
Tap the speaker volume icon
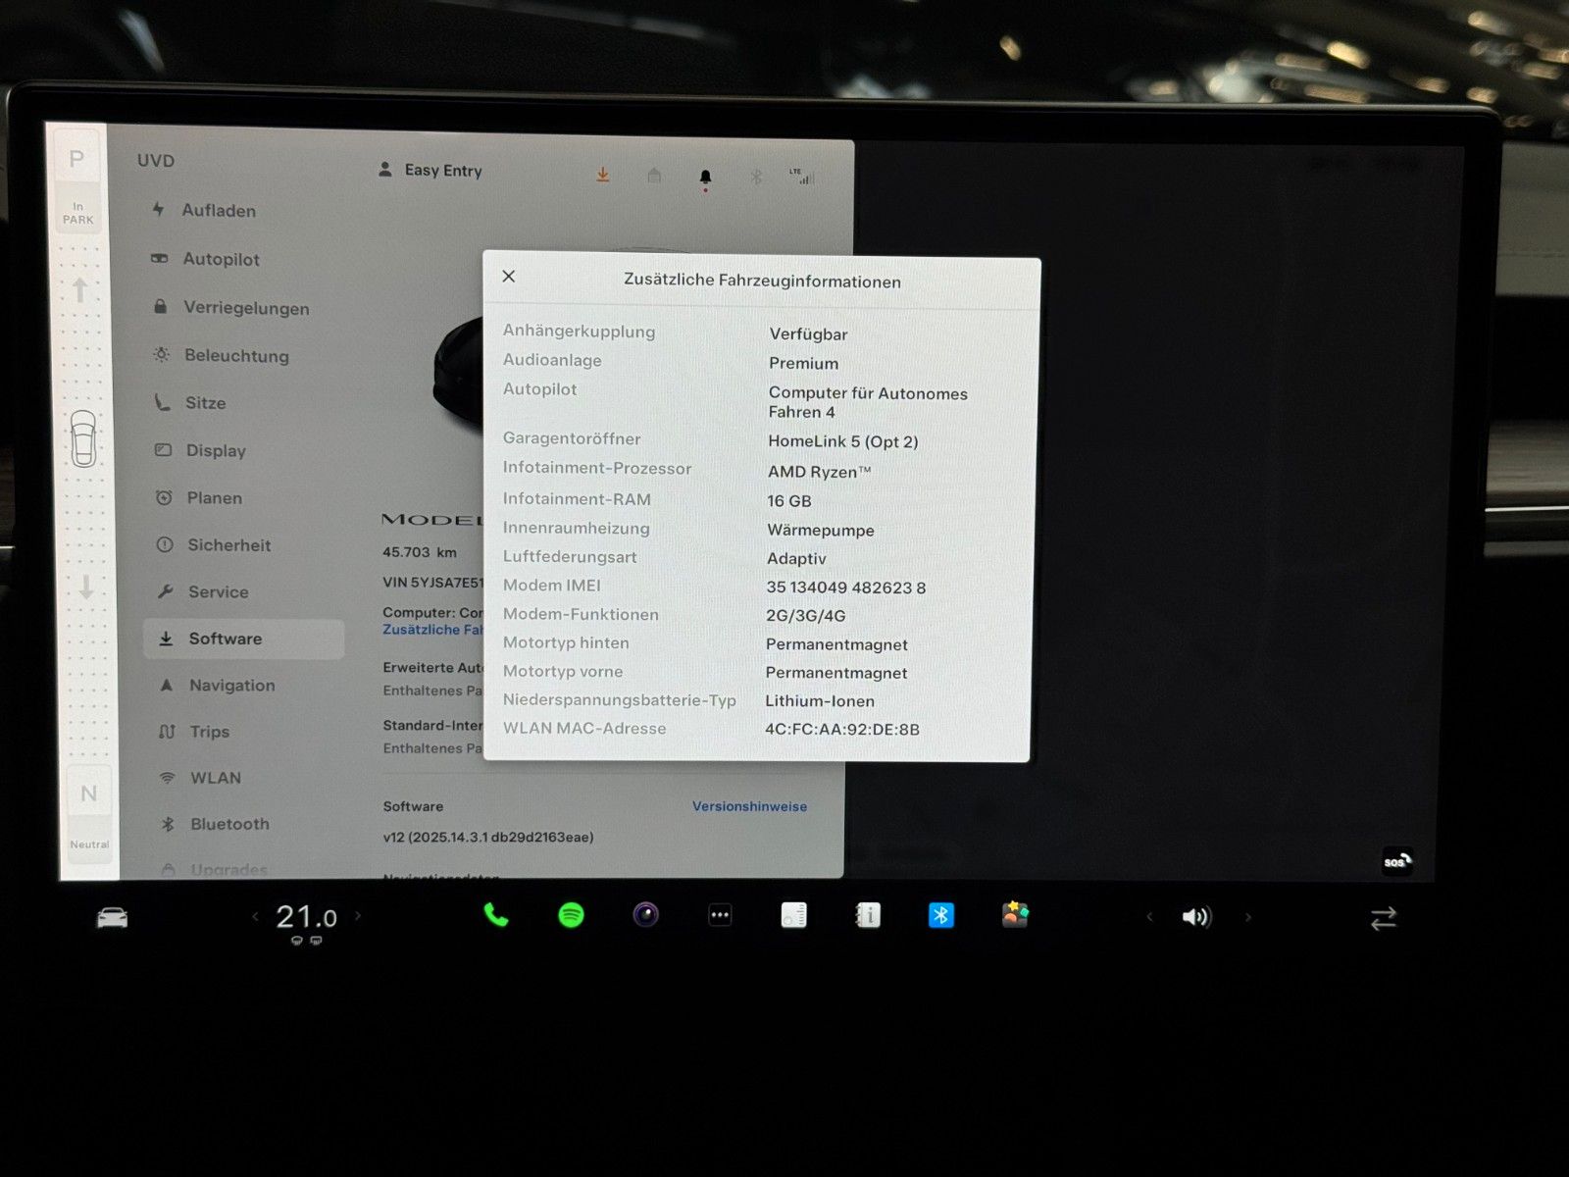pyautogui.click(x=1197, y=917)
